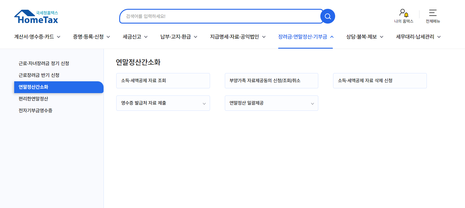Select 근로·자녀장려금 정기 신청 in sidebar
This screenshot has height=208, width=465.
pyautogui.click(x=44, y=63)
